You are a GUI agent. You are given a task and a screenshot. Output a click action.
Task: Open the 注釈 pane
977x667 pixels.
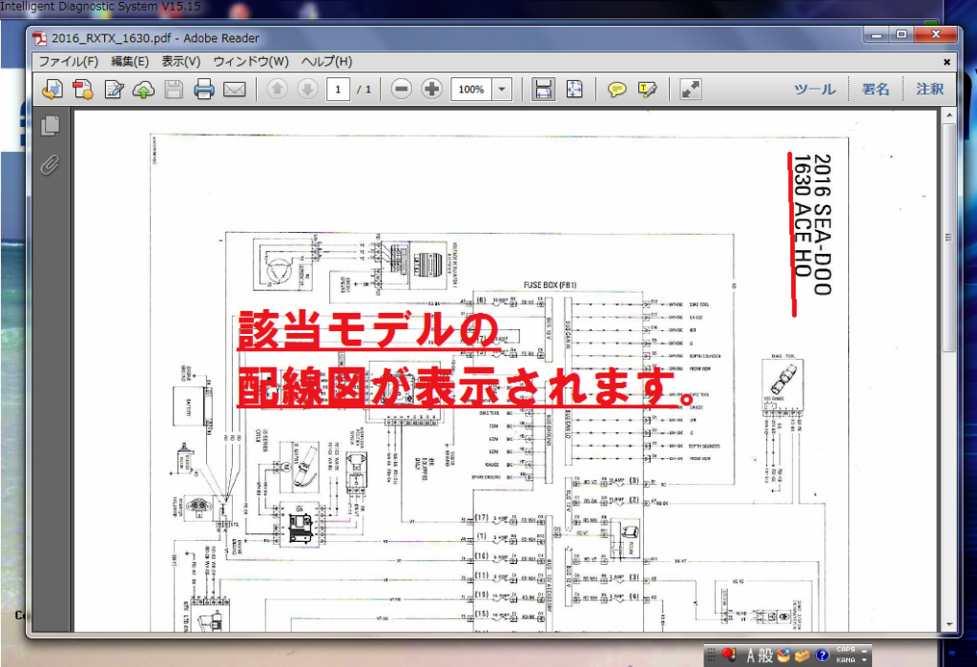(x=929, y=89)
